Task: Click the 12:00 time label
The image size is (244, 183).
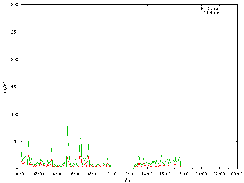Action: pyautogui.click(x=129, y=174)
